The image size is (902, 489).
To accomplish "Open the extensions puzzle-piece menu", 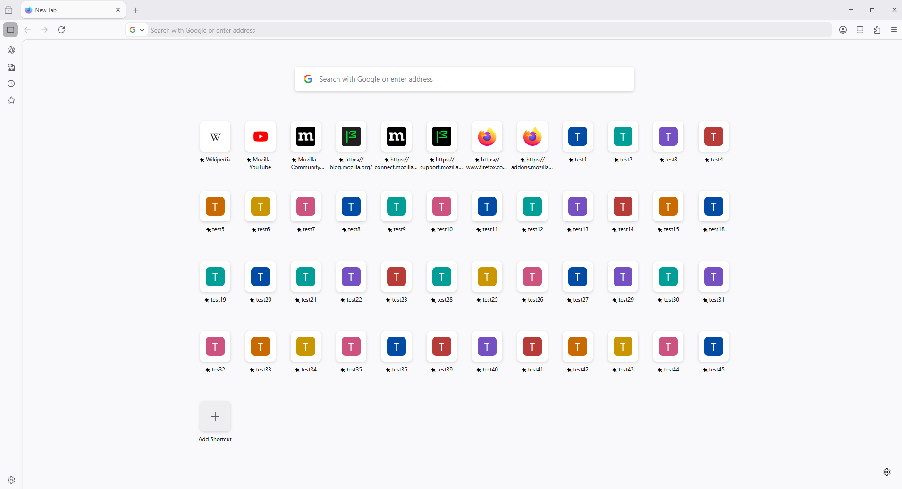I will [x=877, y=30].
